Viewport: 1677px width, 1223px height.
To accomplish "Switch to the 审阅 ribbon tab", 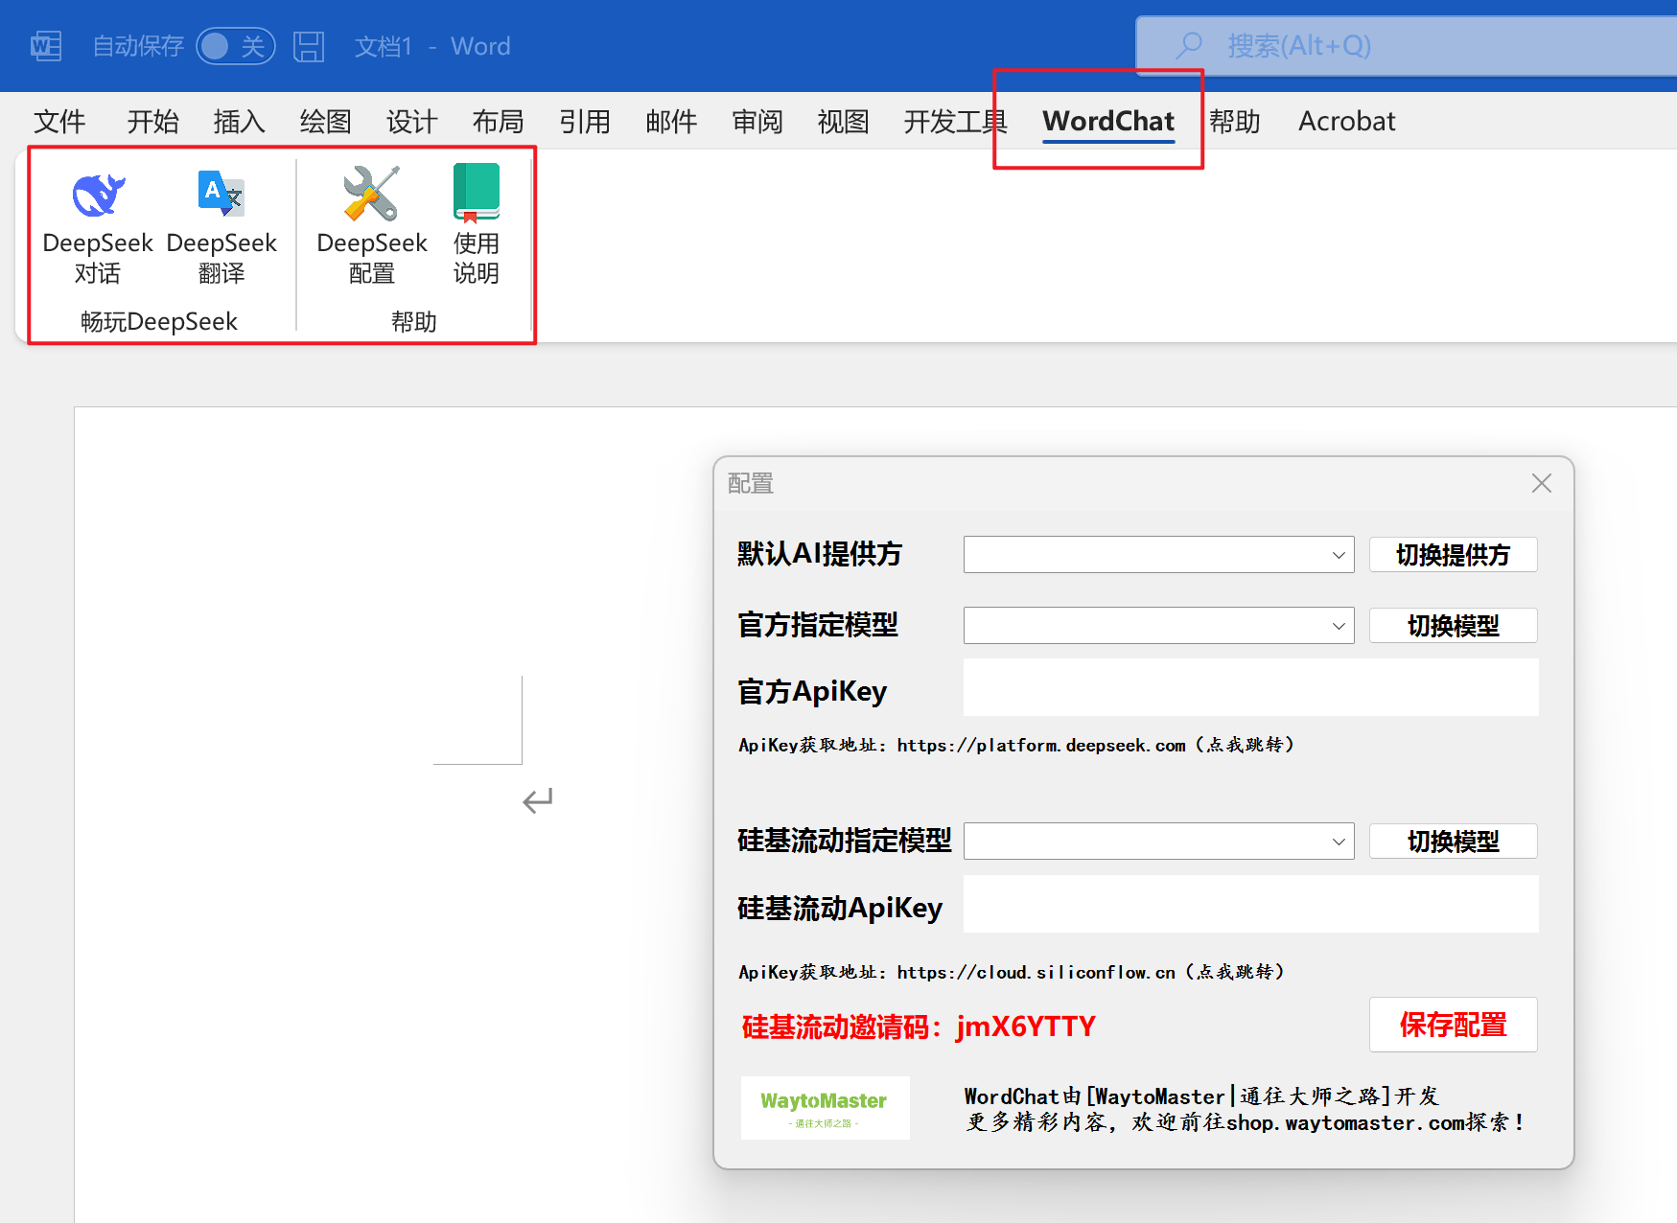I will pyautogui.click(x=757, y=122).
